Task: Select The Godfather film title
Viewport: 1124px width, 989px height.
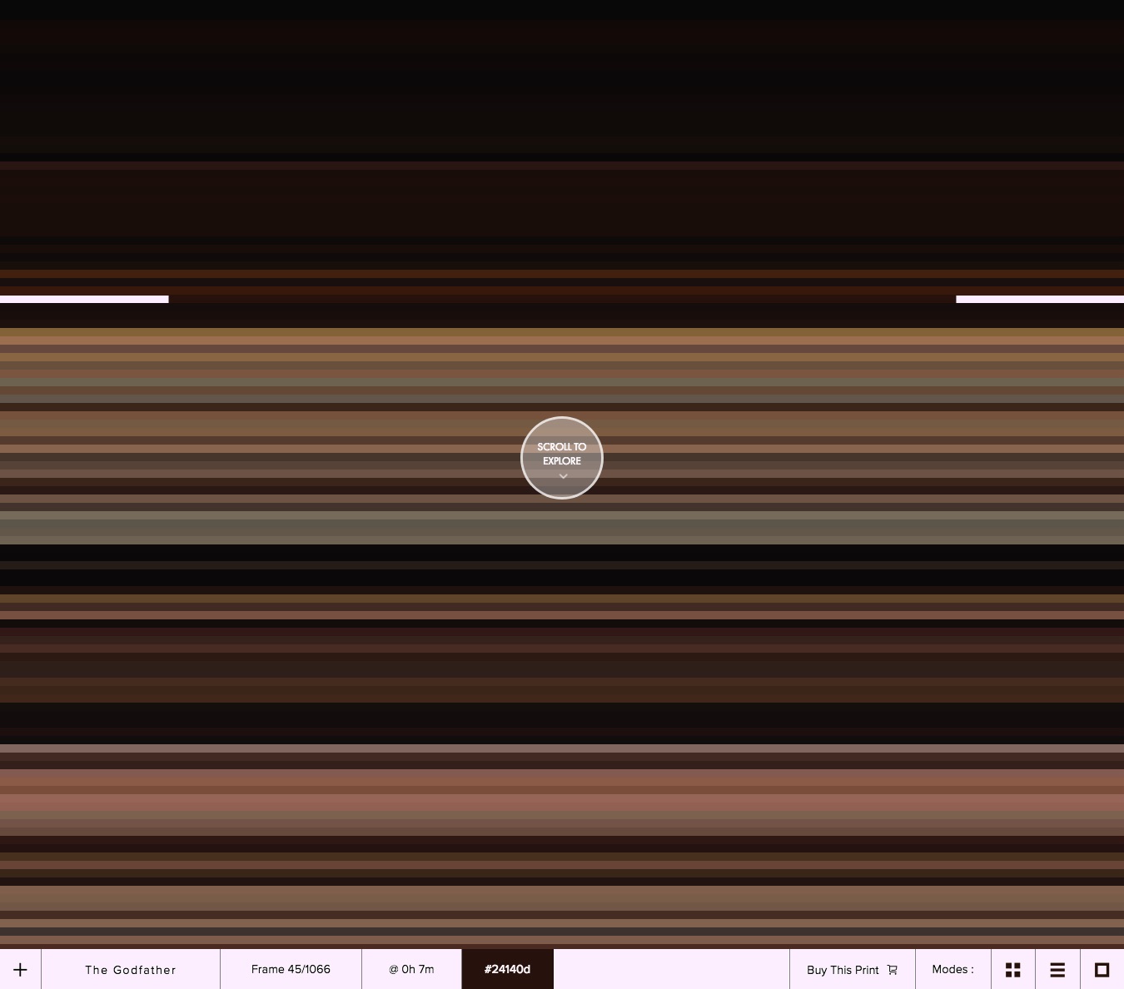Action: point(131,969)
